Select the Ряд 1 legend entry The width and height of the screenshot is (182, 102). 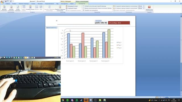(119, 42)
